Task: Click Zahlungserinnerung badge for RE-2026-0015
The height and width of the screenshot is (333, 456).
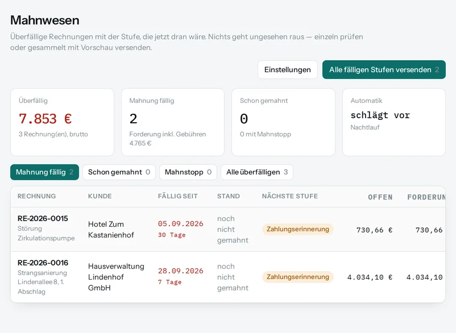Action: [297, 229]
